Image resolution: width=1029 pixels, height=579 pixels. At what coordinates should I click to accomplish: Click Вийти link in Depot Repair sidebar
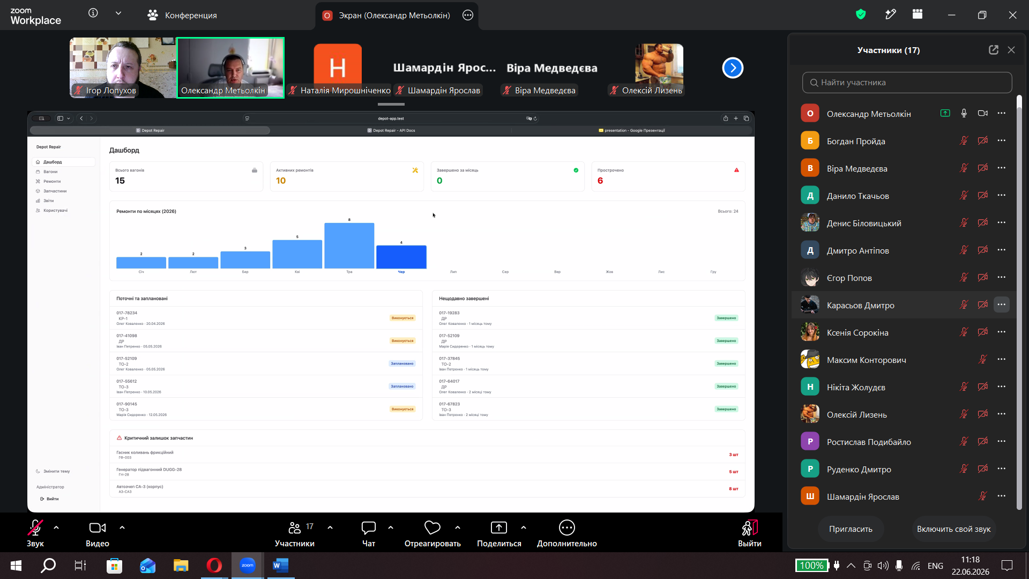point(49,499)
